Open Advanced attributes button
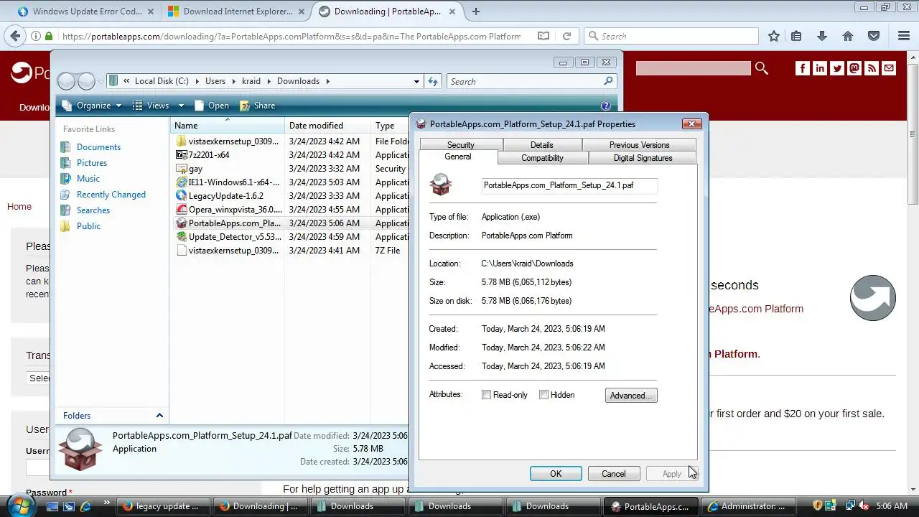This screenshot has width=919, height=517. [x=631, y=396]
